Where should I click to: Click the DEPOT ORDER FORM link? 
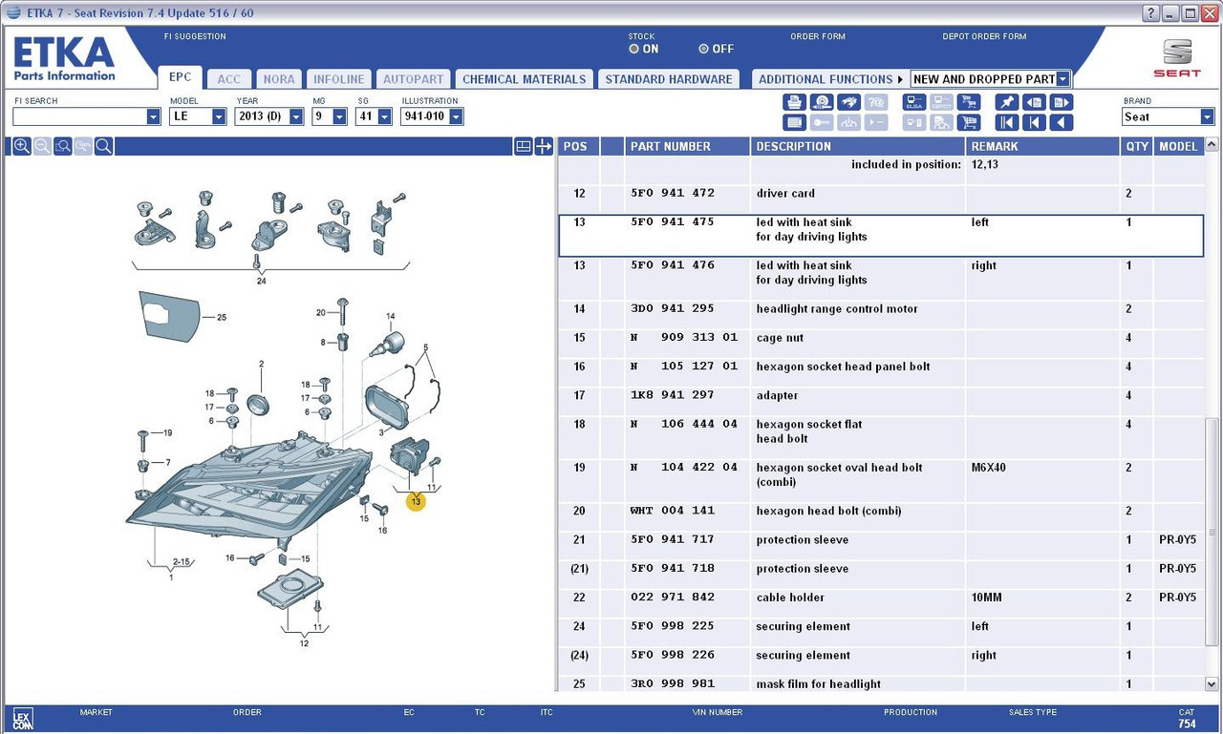tap(984, 36)
